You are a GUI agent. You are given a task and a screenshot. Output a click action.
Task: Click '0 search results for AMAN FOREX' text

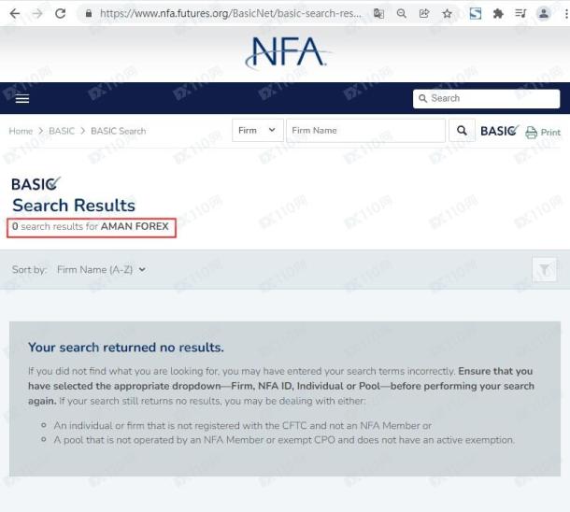(x=91, y=226)
